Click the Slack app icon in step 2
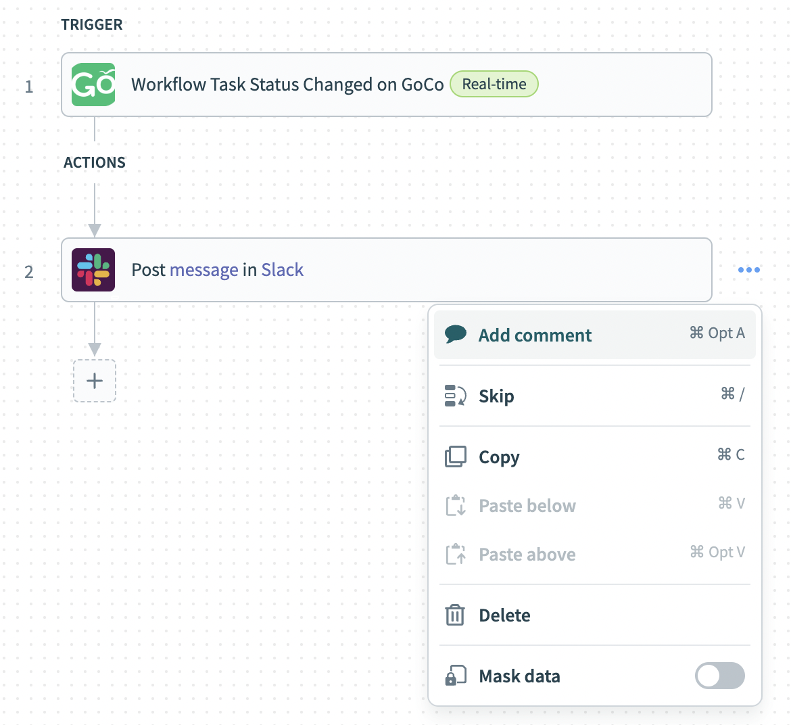This screenshot has height=725, width=791. [93, 270]
